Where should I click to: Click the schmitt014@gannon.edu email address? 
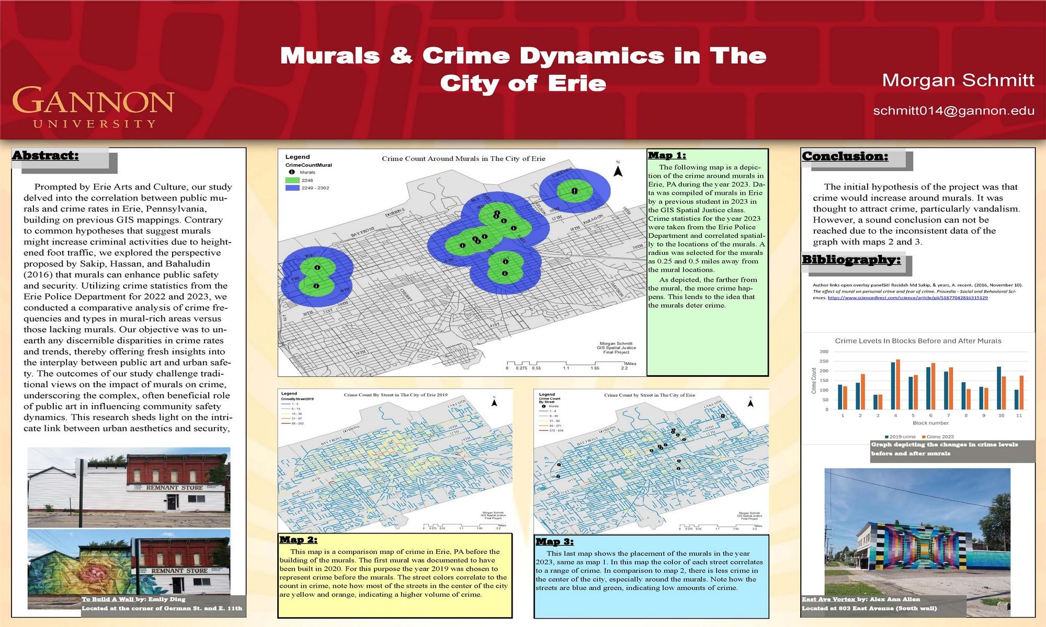(953, 111)
